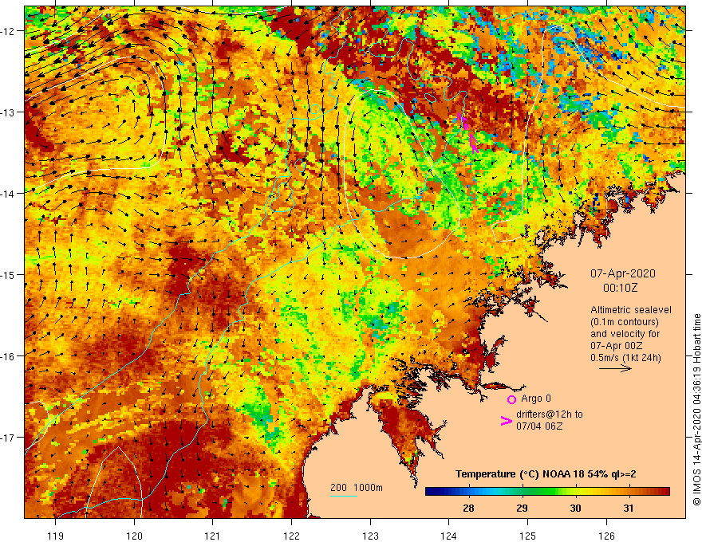Viewport: 702px width, 542px height.
Task: Click the color bar value 30
Action: (x=575, y=508)
